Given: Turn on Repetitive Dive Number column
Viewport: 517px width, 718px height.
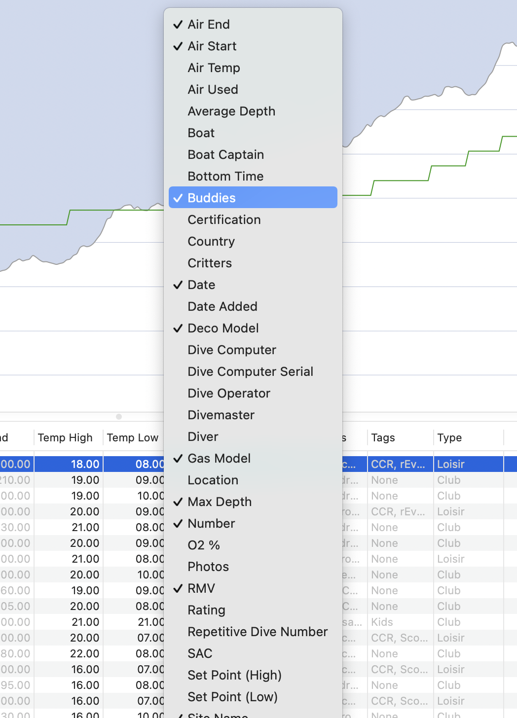Looking at the screenshot, I should pos(257,632).
